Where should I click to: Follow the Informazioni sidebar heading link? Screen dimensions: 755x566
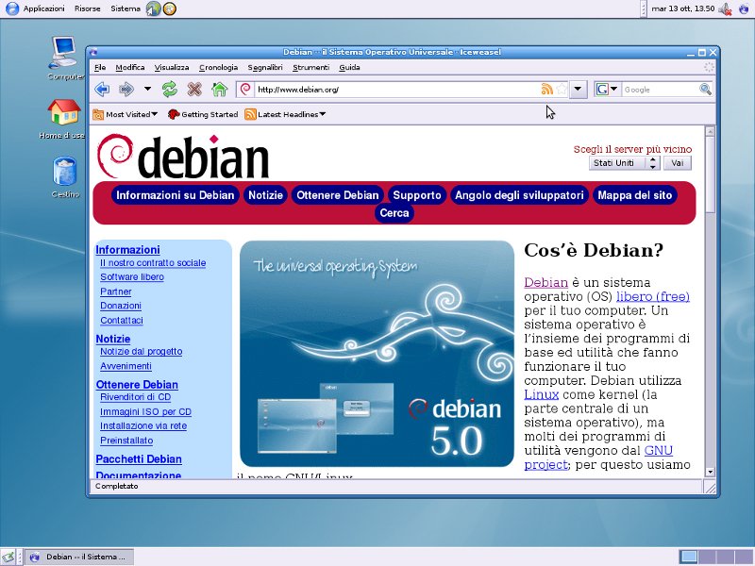point(127,250)
